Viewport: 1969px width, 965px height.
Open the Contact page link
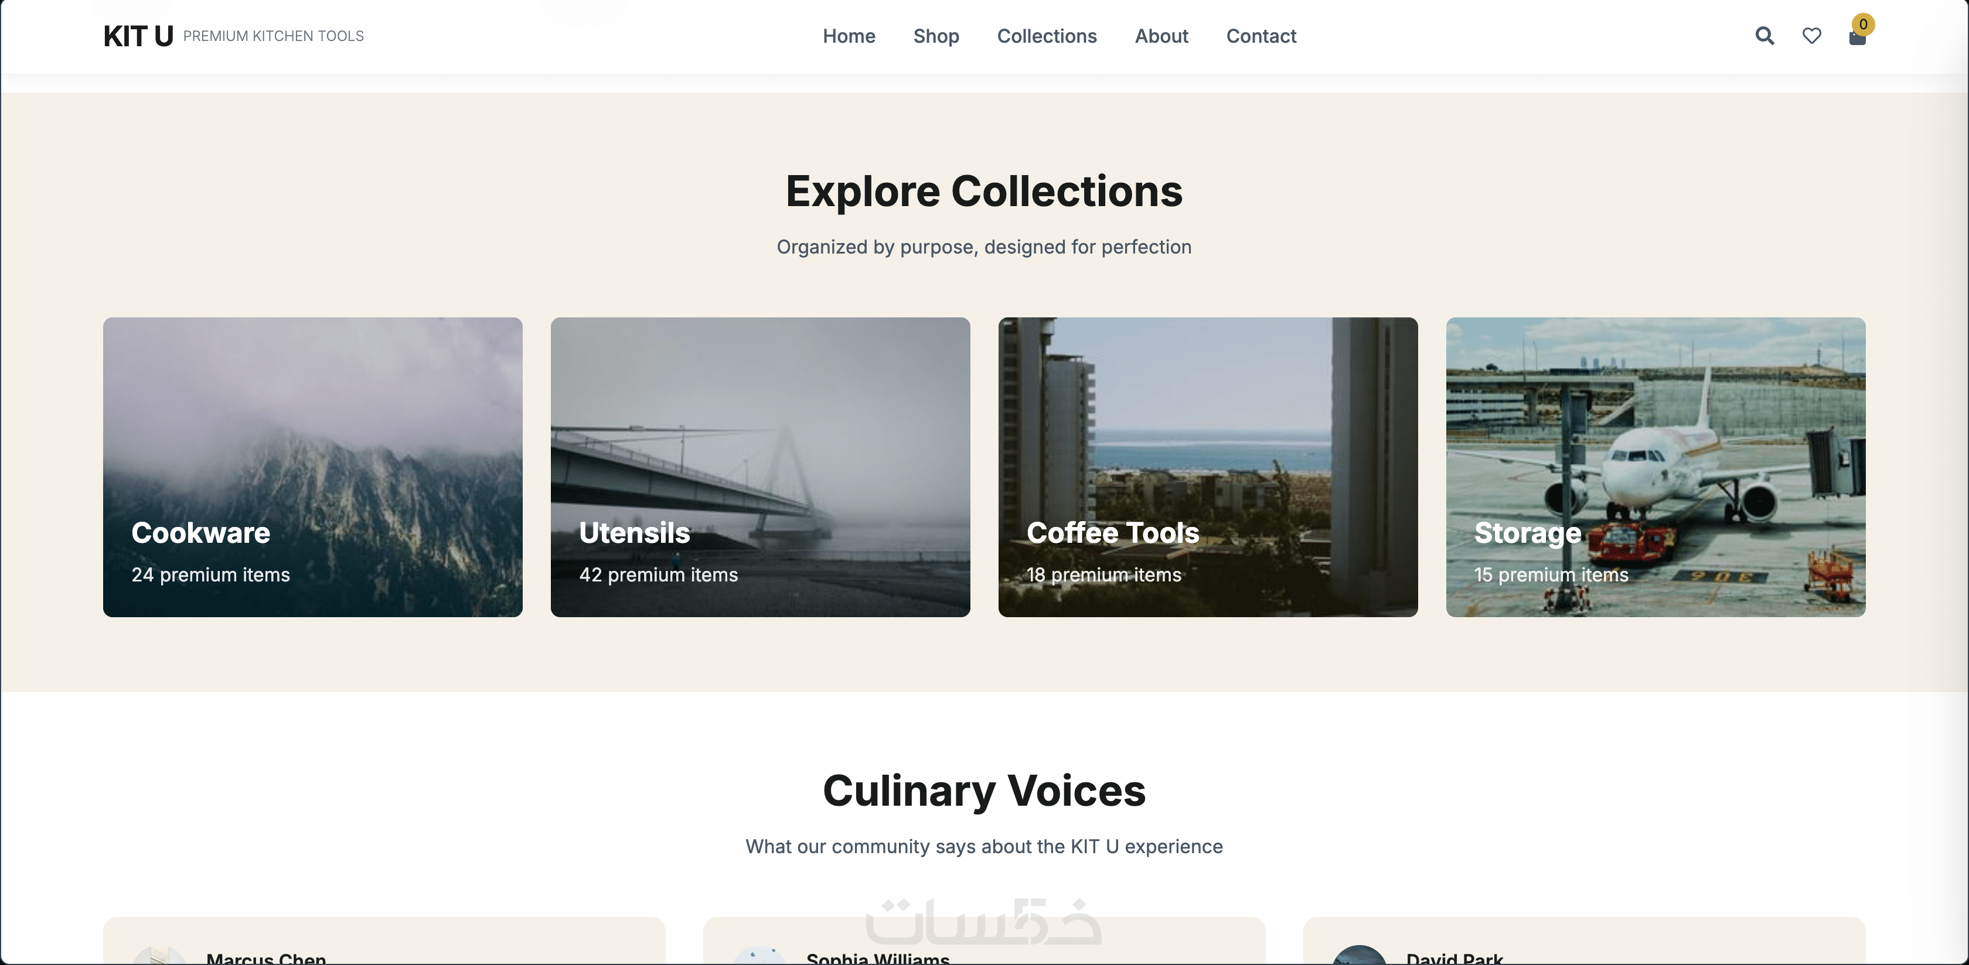1261,36
